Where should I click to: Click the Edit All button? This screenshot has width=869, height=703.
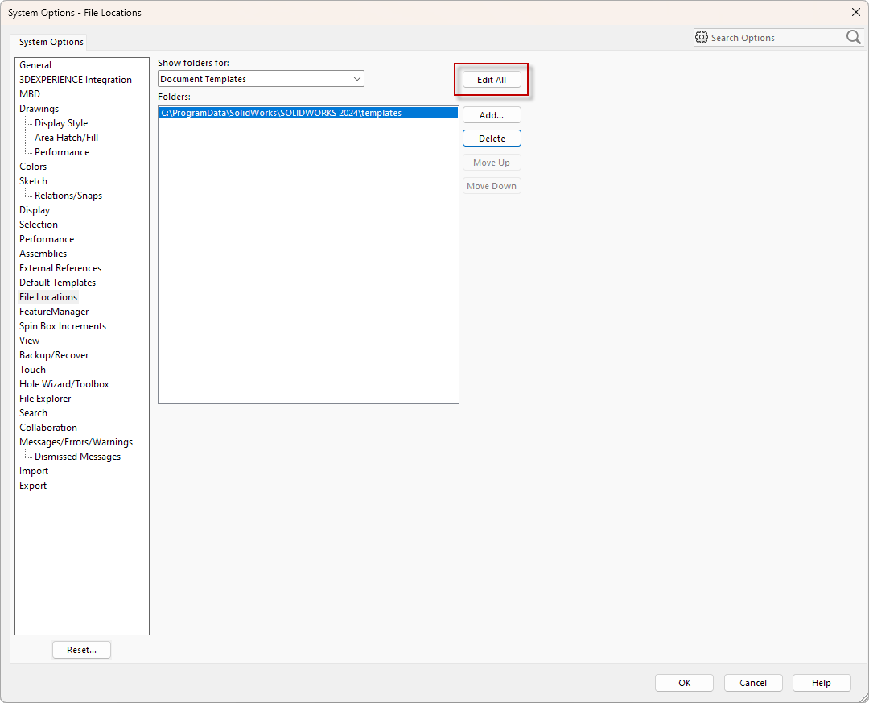(491, 79)
